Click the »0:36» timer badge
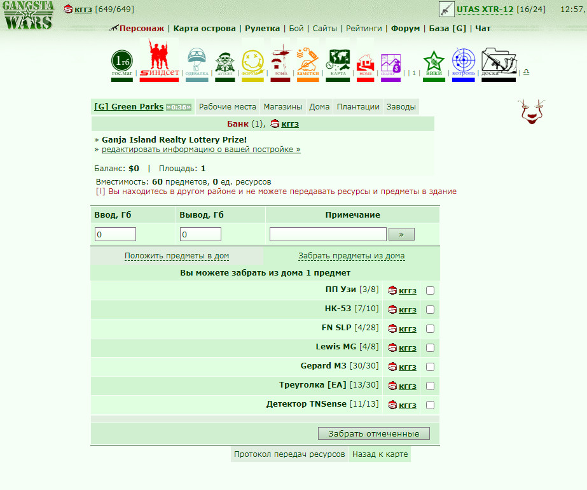Viewport: 587px width, 490px height. click(179, 107)
